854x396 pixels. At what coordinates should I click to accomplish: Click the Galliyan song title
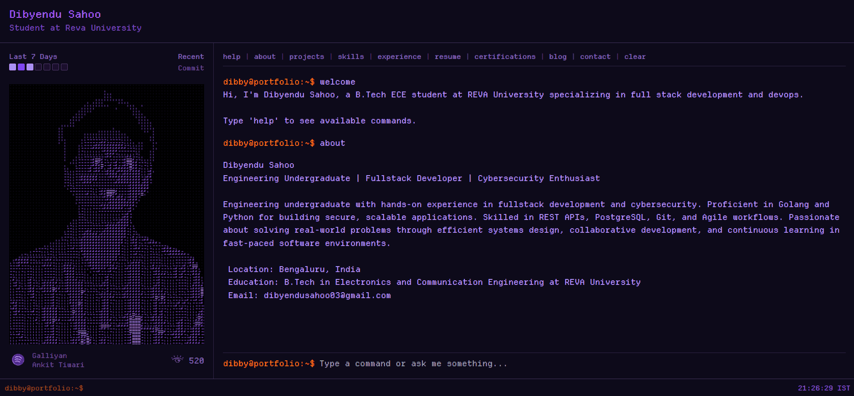pos(49,356)
